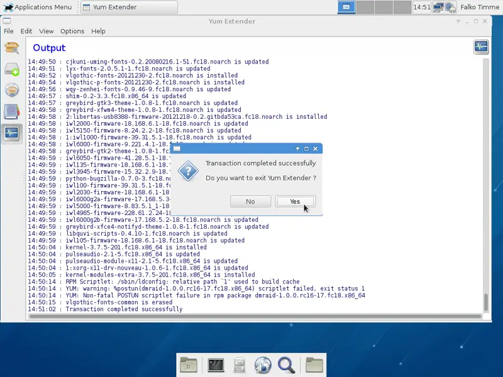Image resolution: width=503 pixels, height=377 pixels.
Task: Click the package update tray icon
Action: [450, 8]
